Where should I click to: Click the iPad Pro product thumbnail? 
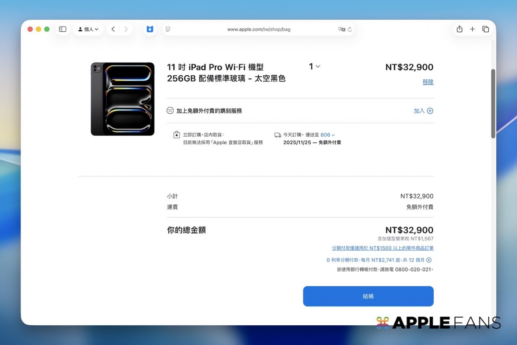coord(123,99)
